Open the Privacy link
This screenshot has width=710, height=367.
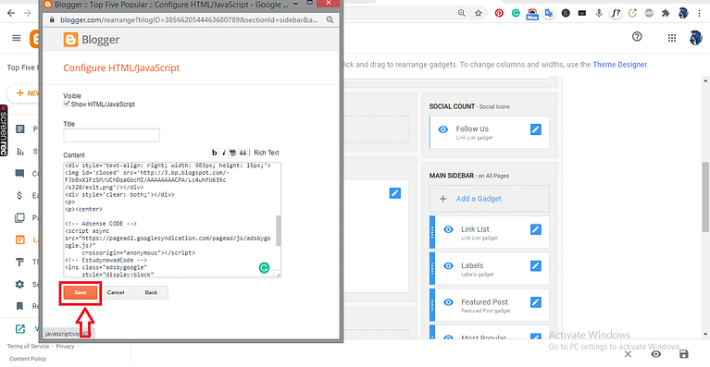coord(65,347)
